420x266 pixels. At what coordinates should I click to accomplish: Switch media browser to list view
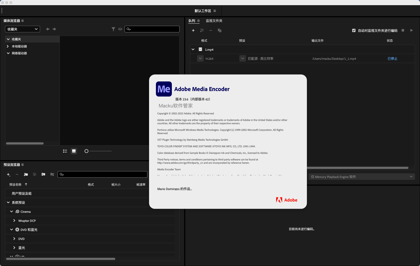[x=65, y=151]
